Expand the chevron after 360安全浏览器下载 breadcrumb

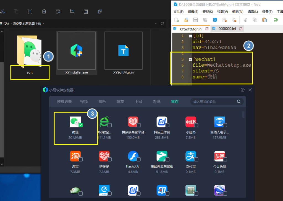pyautogui.click(x=43, y=24)
